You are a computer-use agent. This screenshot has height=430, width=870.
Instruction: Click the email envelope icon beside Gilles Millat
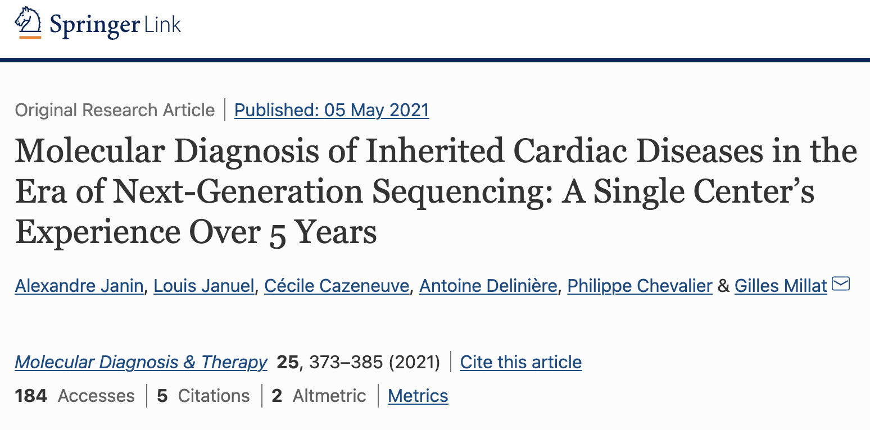click(x=841, y=285)
